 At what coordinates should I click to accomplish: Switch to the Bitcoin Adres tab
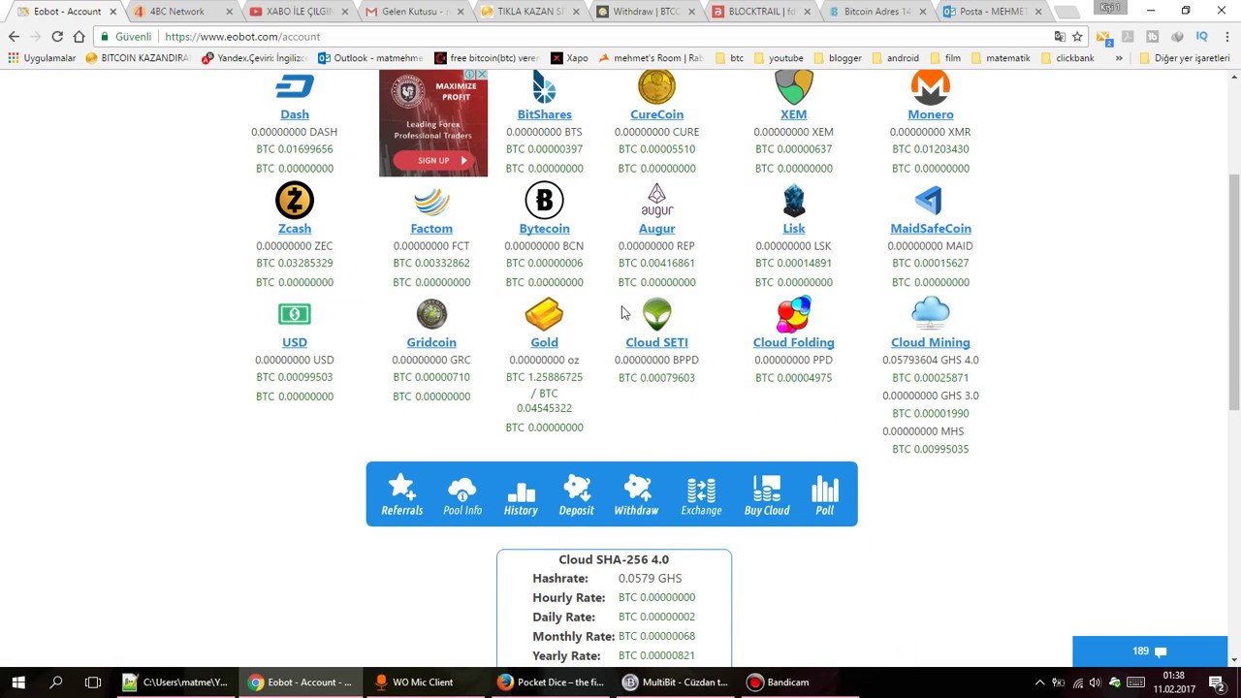875,12
